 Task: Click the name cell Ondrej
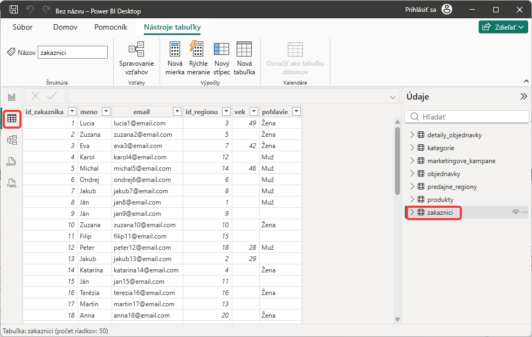95,180
